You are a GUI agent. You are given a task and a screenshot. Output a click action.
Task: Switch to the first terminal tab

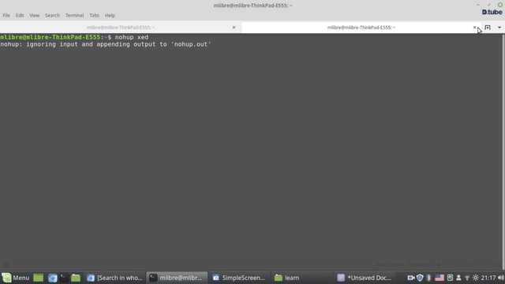pos(121,28)
